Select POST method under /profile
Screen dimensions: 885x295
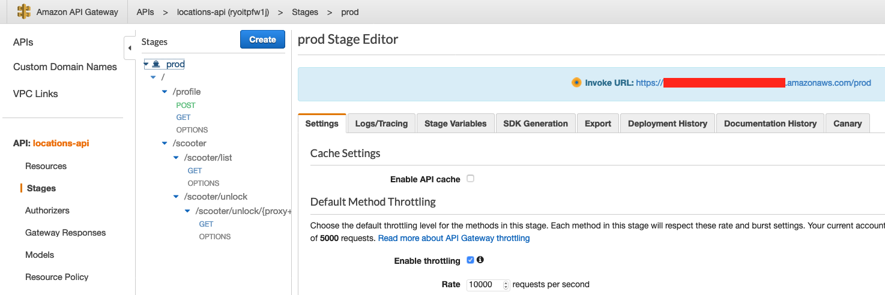(x=186, y=105)
